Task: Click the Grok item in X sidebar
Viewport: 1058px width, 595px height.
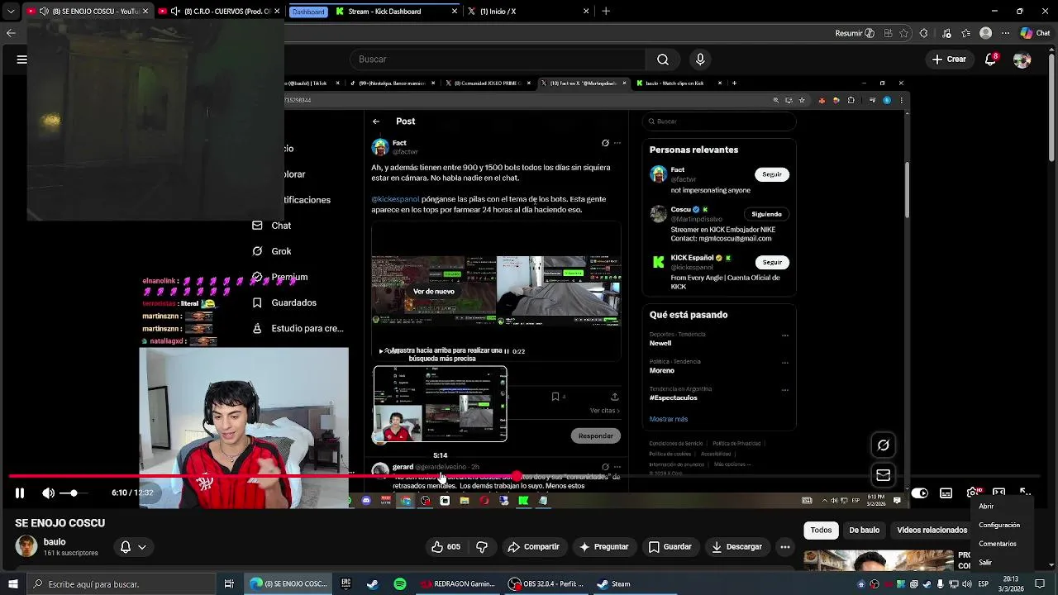Action: pos(281,251)
